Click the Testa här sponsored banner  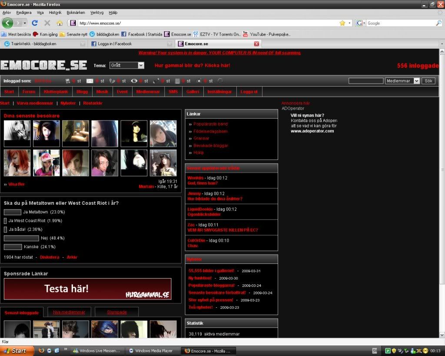click(x=87, y=289)
